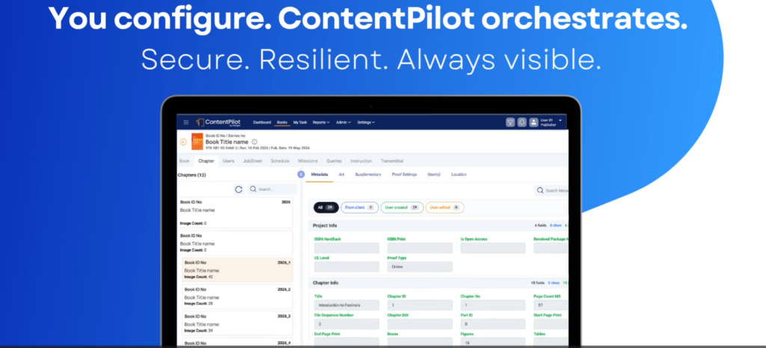
Task: Select the Supplementary sub-tab
Action: coord(368,174)
